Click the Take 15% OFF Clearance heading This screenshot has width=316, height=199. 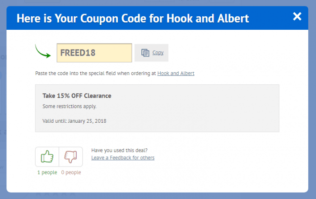tap(77, 96)
